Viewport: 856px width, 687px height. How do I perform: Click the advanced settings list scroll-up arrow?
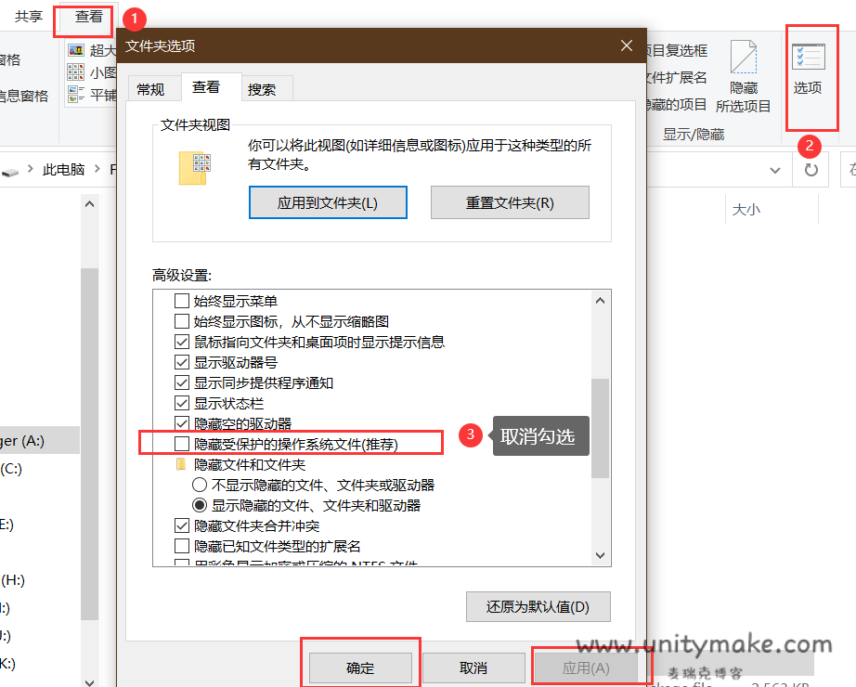[600, 301]
